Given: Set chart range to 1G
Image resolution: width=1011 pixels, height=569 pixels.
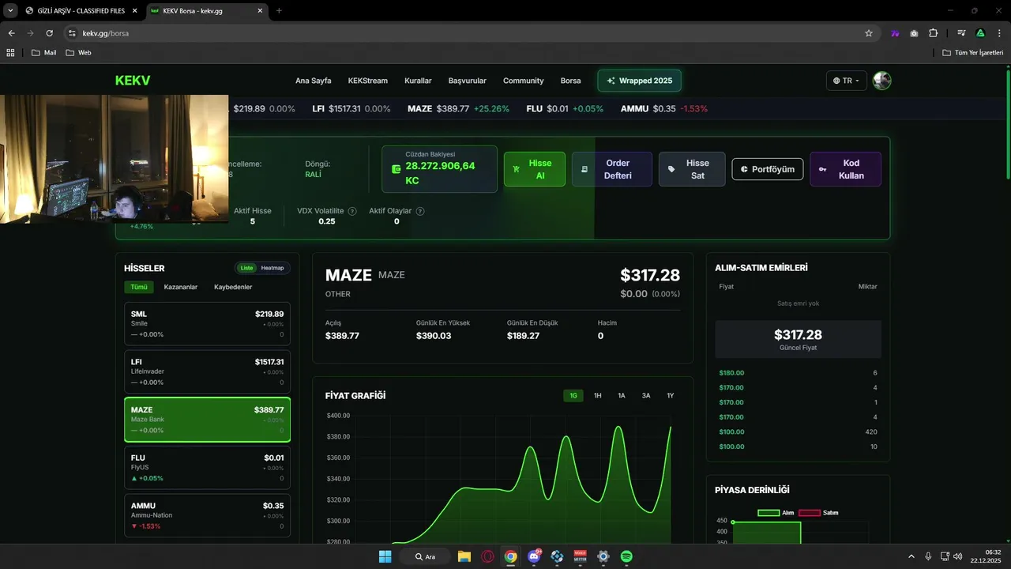Looking at the screenshot, I should click(573, 395).
